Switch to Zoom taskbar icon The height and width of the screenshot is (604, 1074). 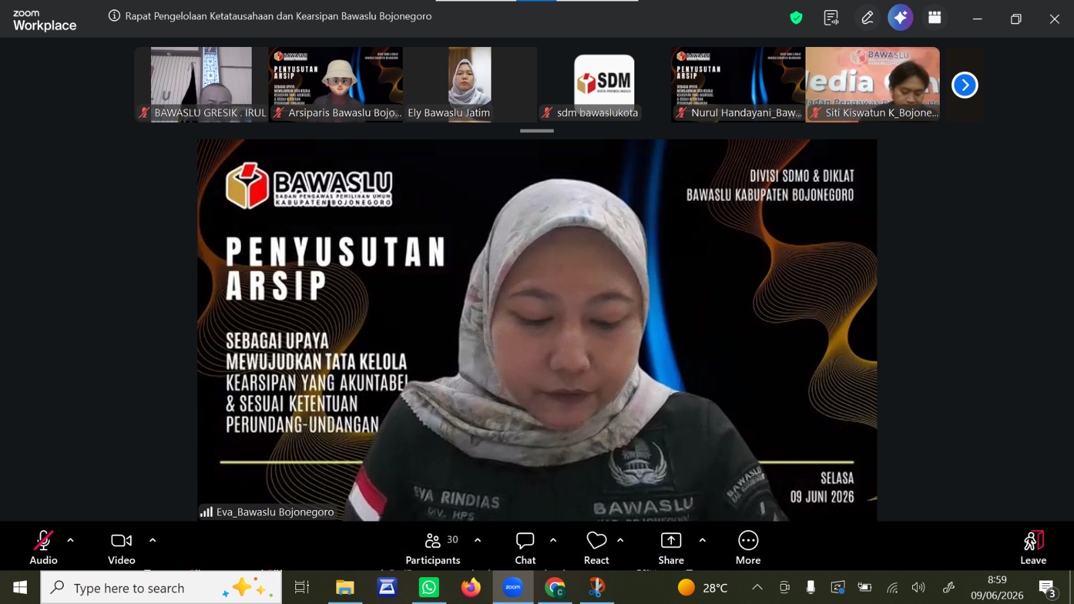pos(513,588)
